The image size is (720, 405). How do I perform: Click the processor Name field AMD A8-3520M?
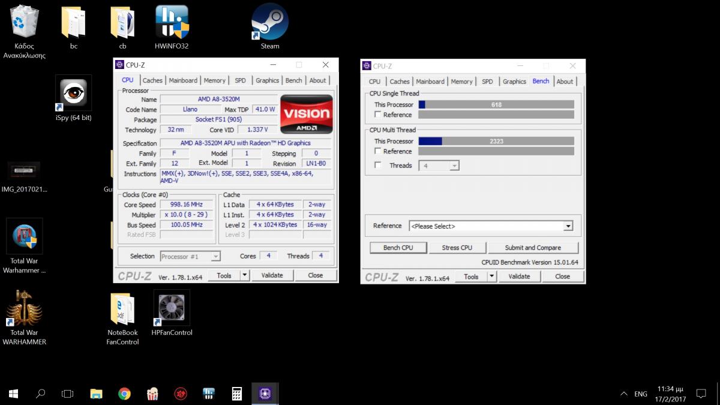tap(219, 99)
